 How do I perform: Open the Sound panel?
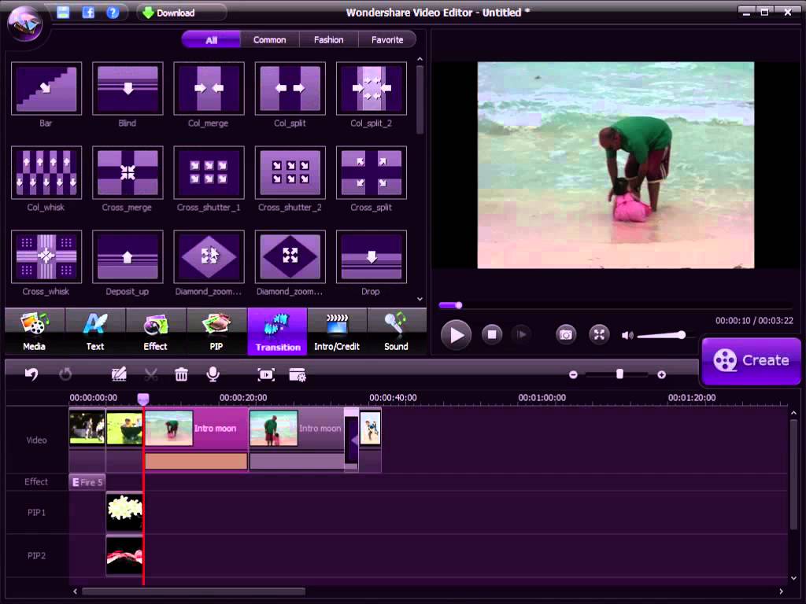point(397,331)
